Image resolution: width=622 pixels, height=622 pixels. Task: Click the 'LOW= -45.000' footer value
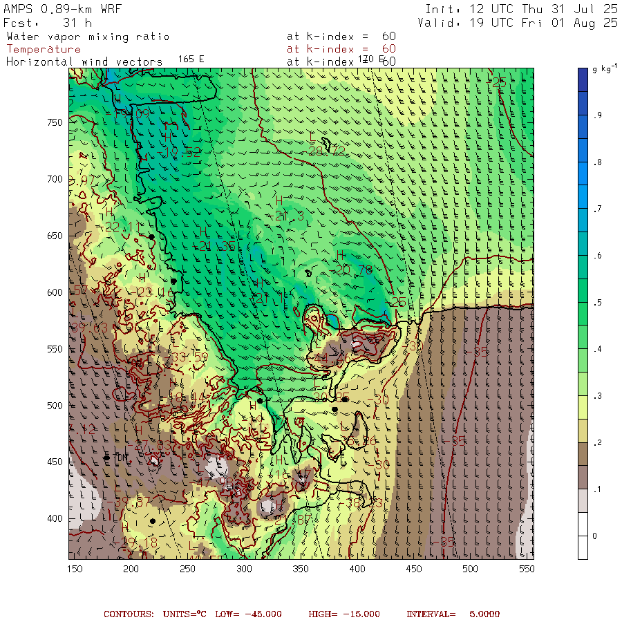(248, 614)
